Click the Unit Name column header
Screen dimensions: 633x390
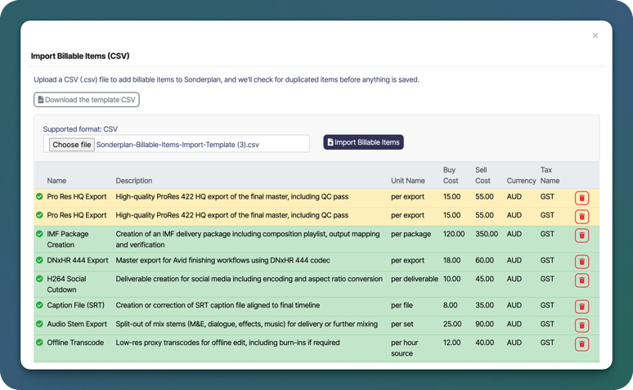point(408,181)
